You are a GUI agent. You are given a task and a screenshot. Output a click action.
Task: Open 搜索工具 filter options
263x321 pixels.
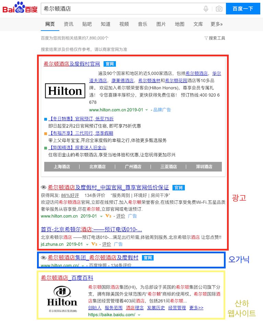point(215,38)
